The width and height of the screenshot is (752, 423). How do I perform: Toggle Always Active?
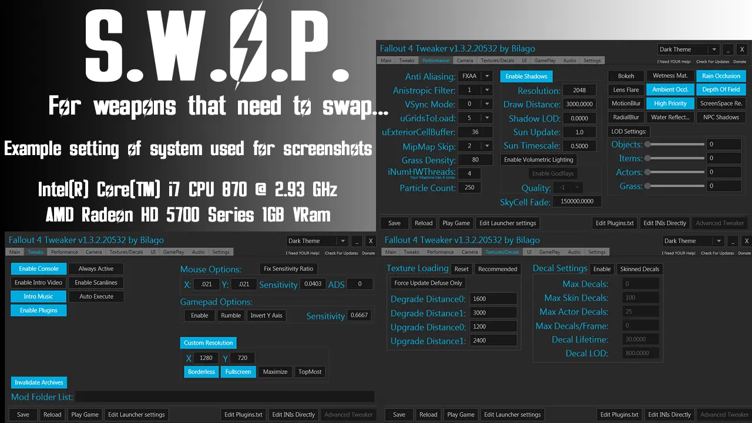tap(96, 268)
